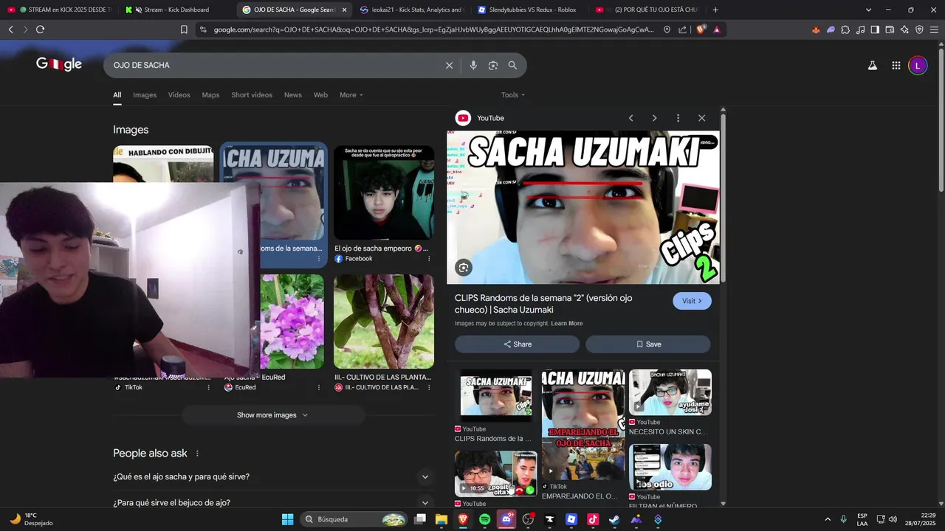Show hidden system tray icons chevron
The image size is (945, 531).
(828, 519)
